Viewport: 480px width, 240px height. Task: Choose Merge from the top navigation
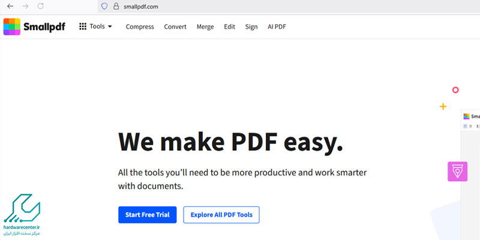205,27
